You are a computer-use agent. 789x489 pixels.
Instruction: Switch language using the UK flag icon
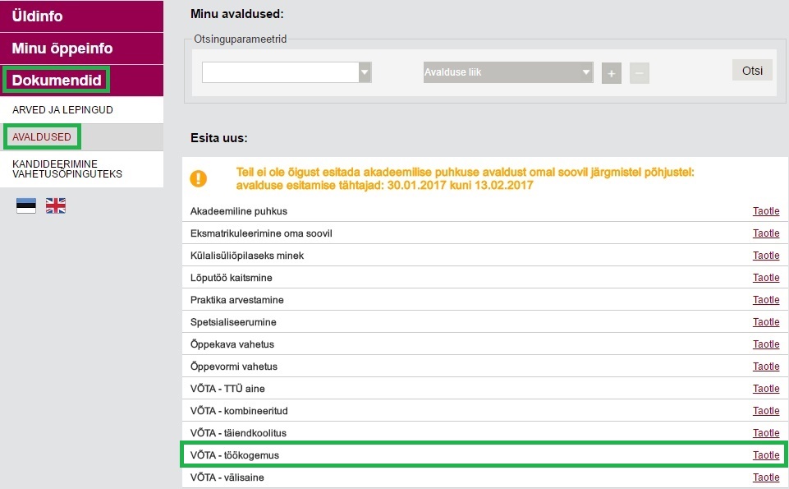point(55,205)
